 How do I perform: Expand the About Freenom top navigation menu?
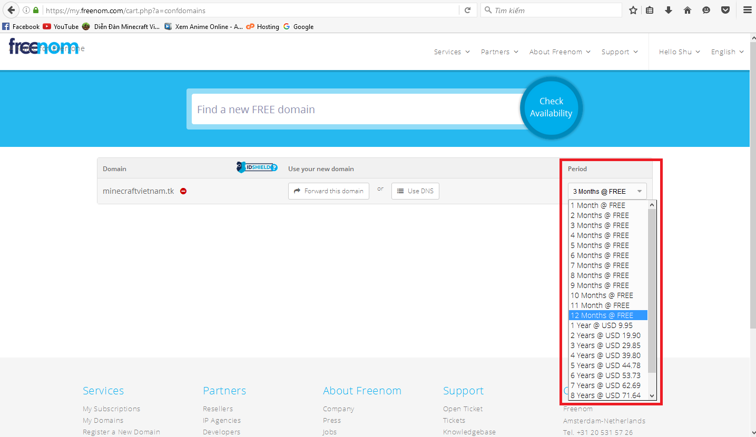tap(560, 52)
